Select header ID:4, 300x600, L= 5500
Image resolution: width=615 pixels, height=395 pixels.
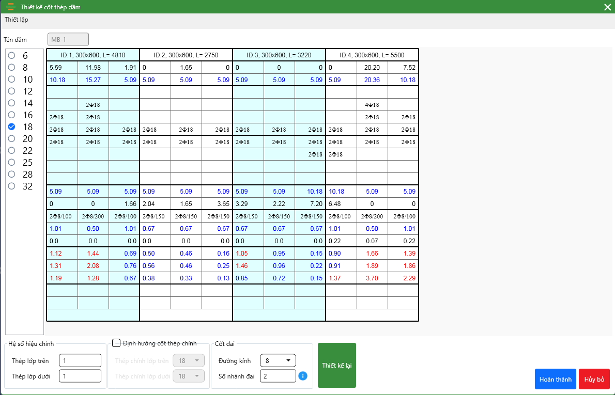(x=372, y=55)
